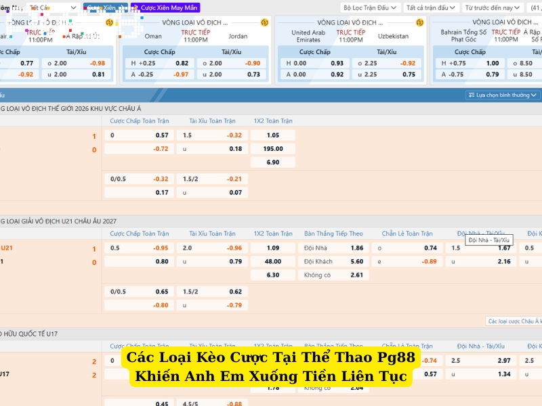Image resolution: width=542 pixels, height=406 pixels.
Task: Click rocket icon in Cược Xiên May Mắn
Action: [135, 7]
